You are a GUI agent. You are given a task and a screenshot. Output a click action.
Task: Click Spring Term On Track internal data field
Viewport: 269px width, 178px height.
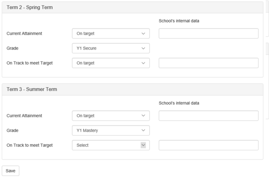click(208, 63)
